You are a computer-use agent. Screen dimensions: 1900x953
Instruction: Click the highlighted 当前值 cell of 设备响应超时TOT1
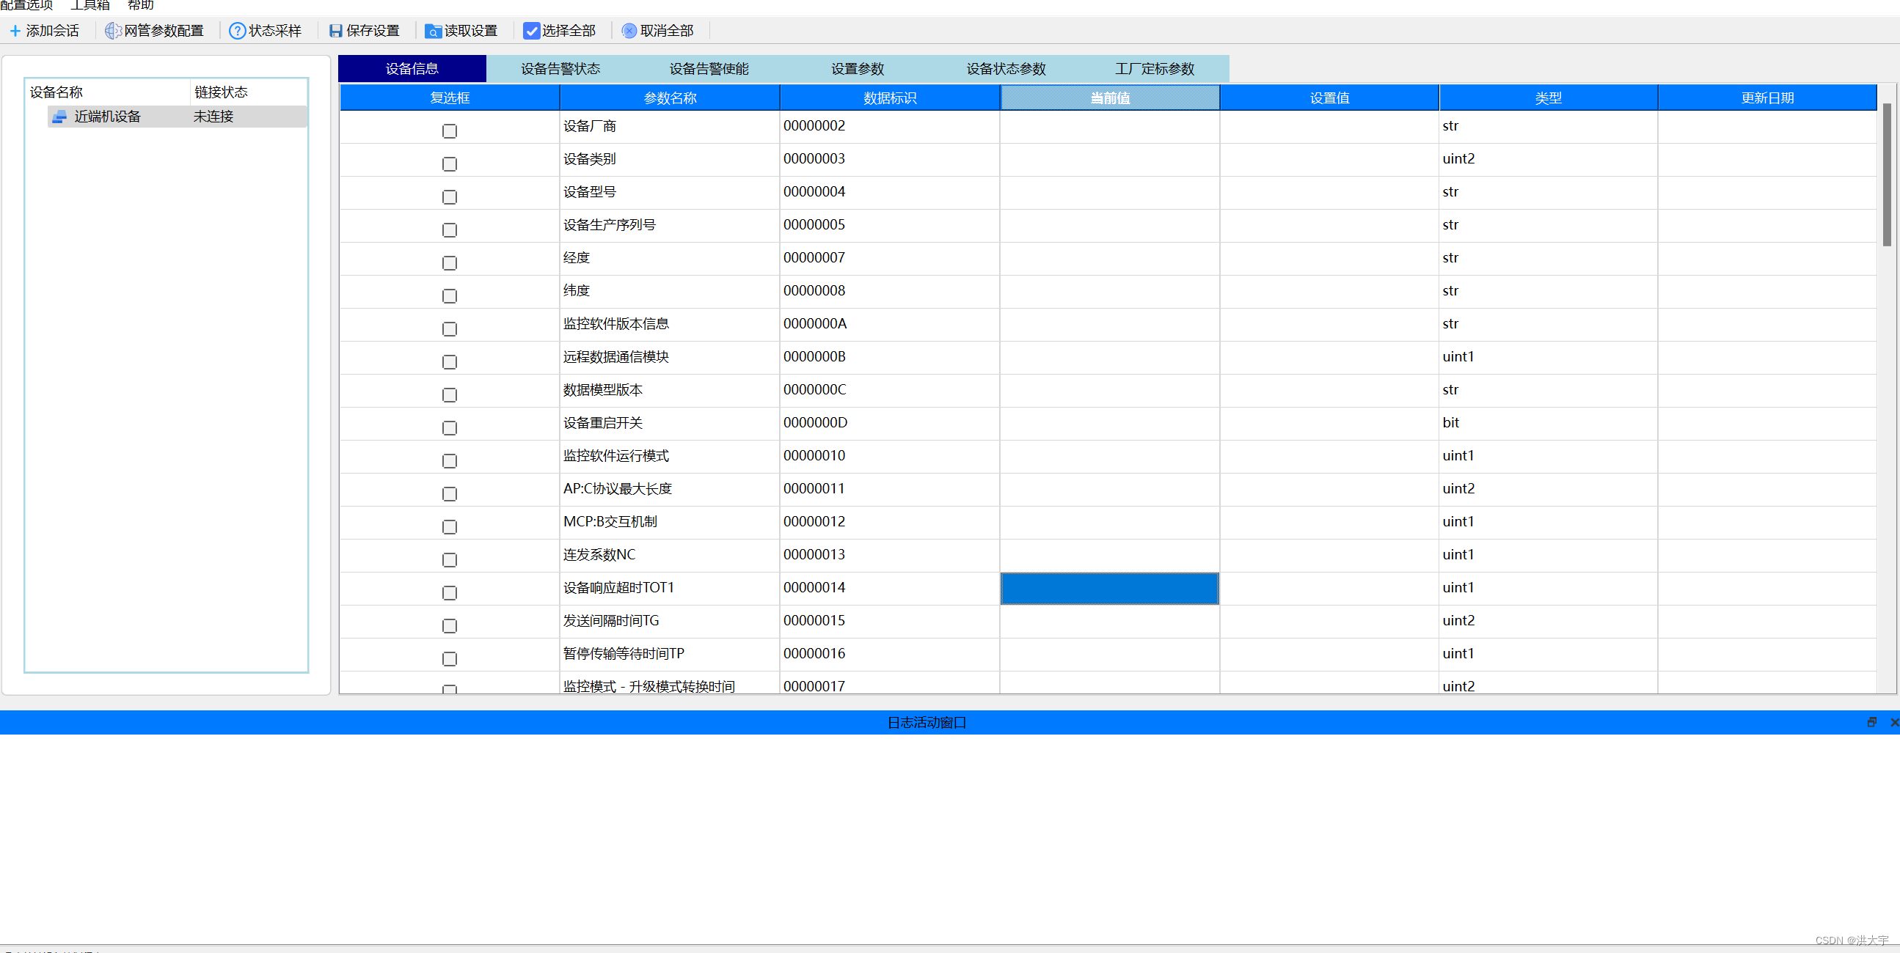[1110, 588]
